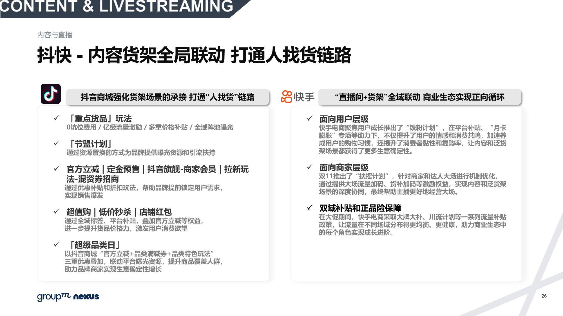The width and height of the screenshot is (563, 316).
Task: Select text 通过优惠补贴和折扣玩法
Action: click(144, 188)
